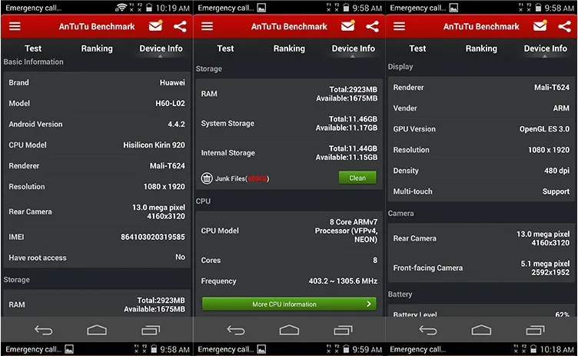The image size is (578, 356).
Task: Tap home navigation icon in left screen
Action: pos(97,330)
